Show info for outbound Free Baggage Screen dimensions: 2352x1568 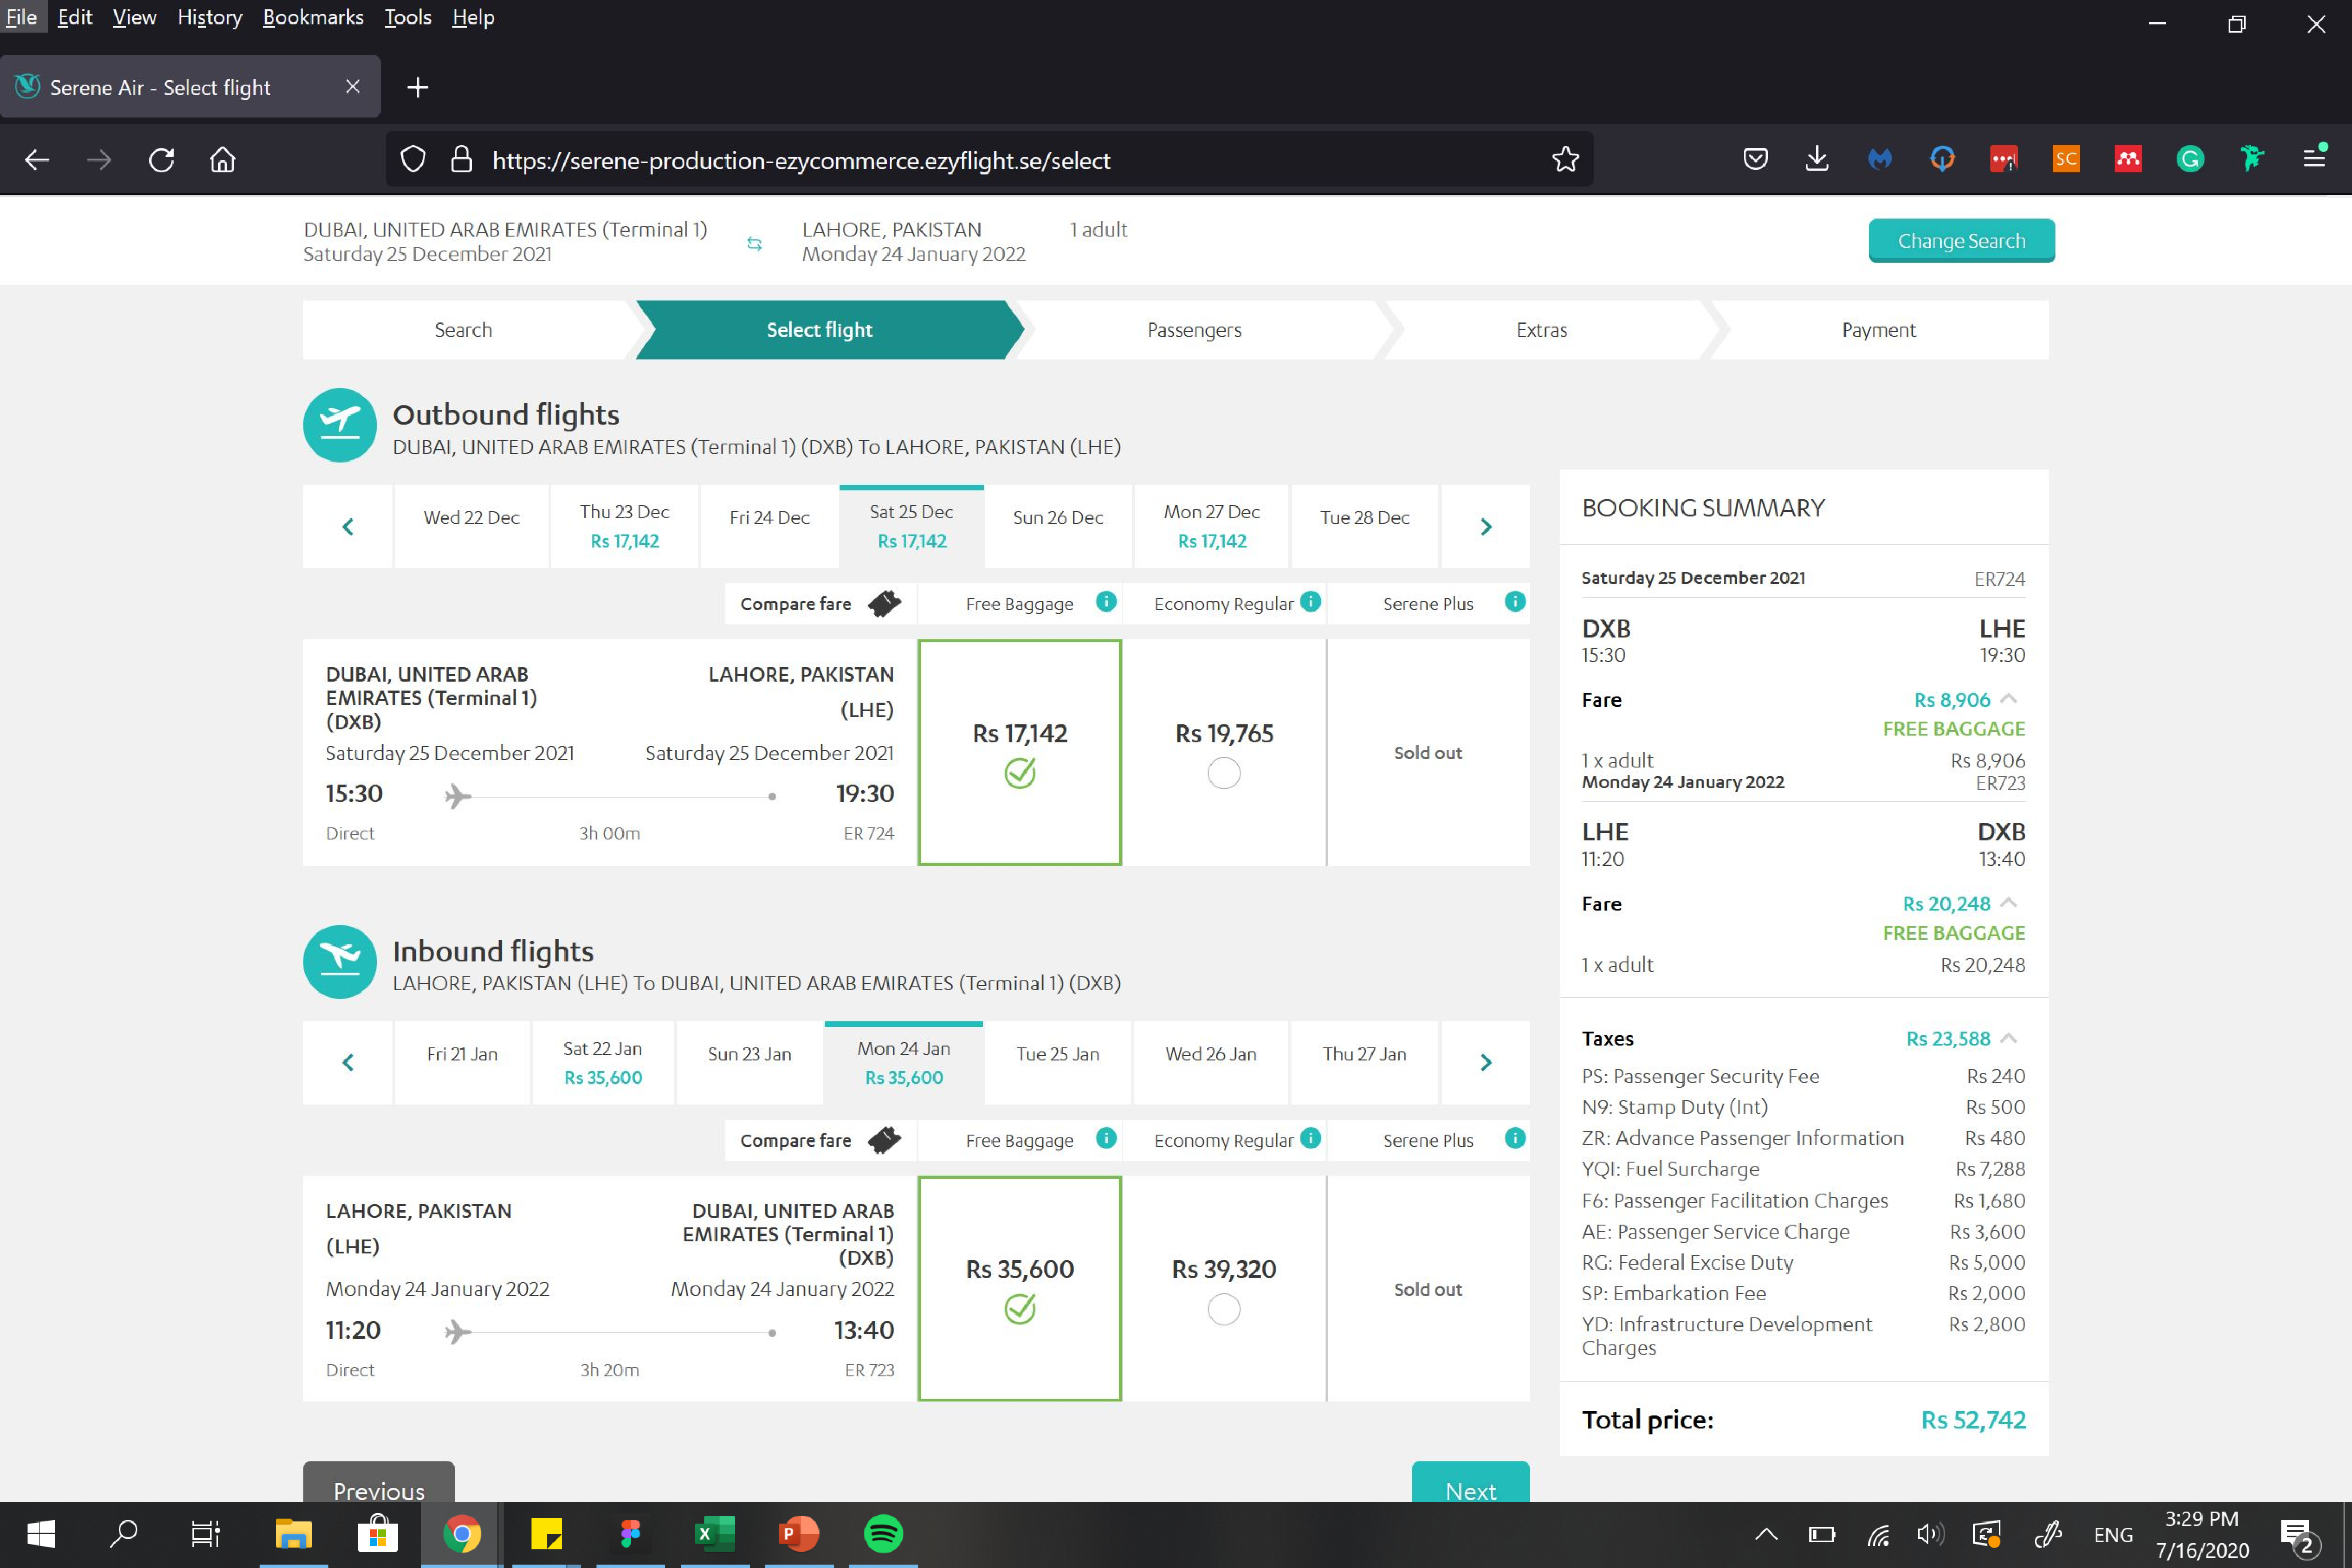tap(1106, 601)
